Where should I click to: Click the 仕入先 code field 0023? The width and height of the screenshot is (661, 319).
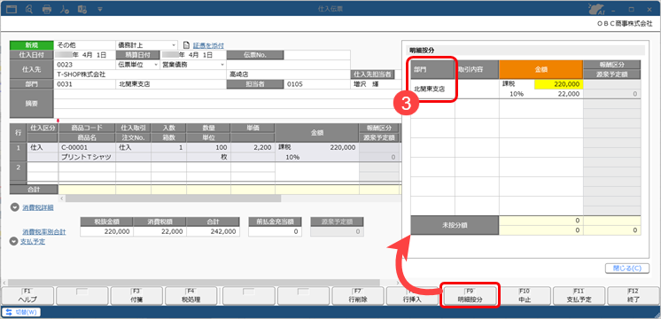(x=85, y=65)
